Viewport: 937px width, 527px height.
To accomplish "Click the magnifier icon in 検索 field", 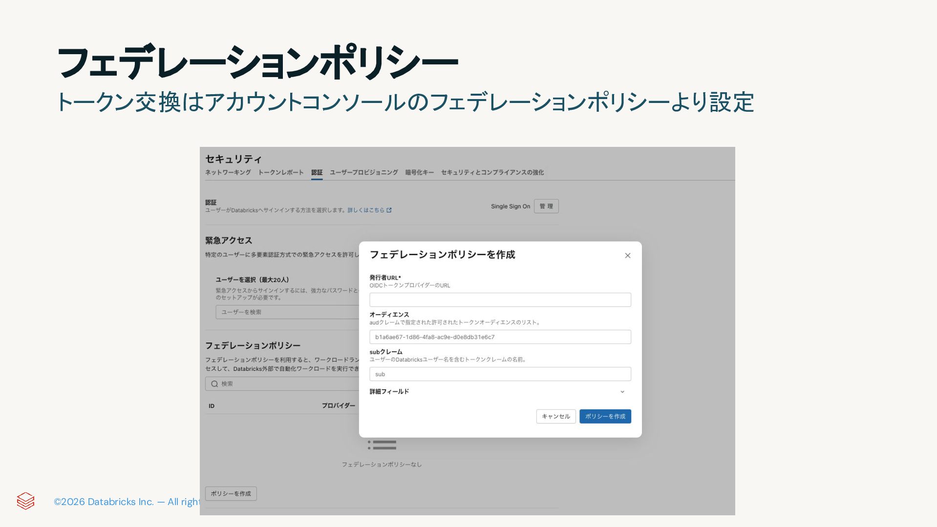I will pos(214,384).
